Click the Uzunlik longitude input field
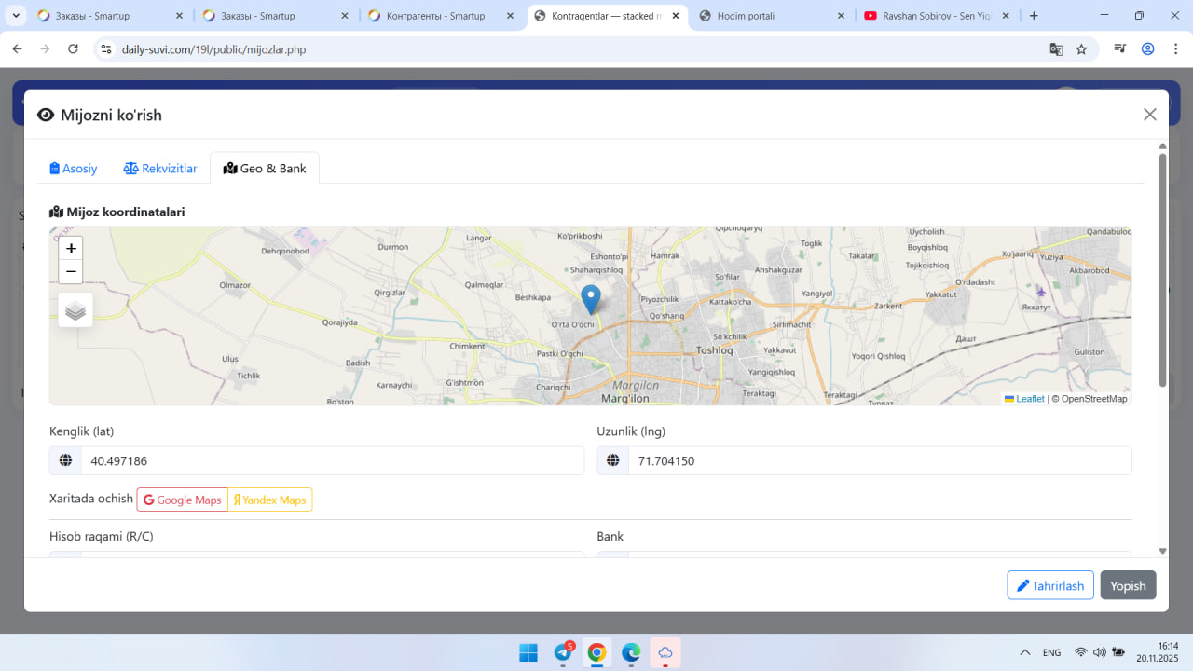Viewport: 1193px width, 671px height. [x=879, y=461]
